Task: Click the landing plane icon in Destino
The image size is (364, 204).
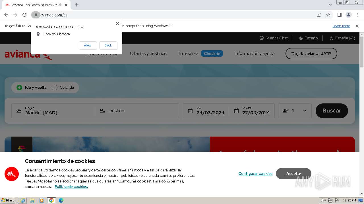Action: (102, 111)
